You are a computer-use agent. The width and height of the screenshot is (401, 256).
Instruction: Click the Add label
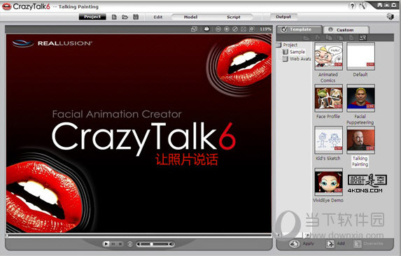point(341,243)
